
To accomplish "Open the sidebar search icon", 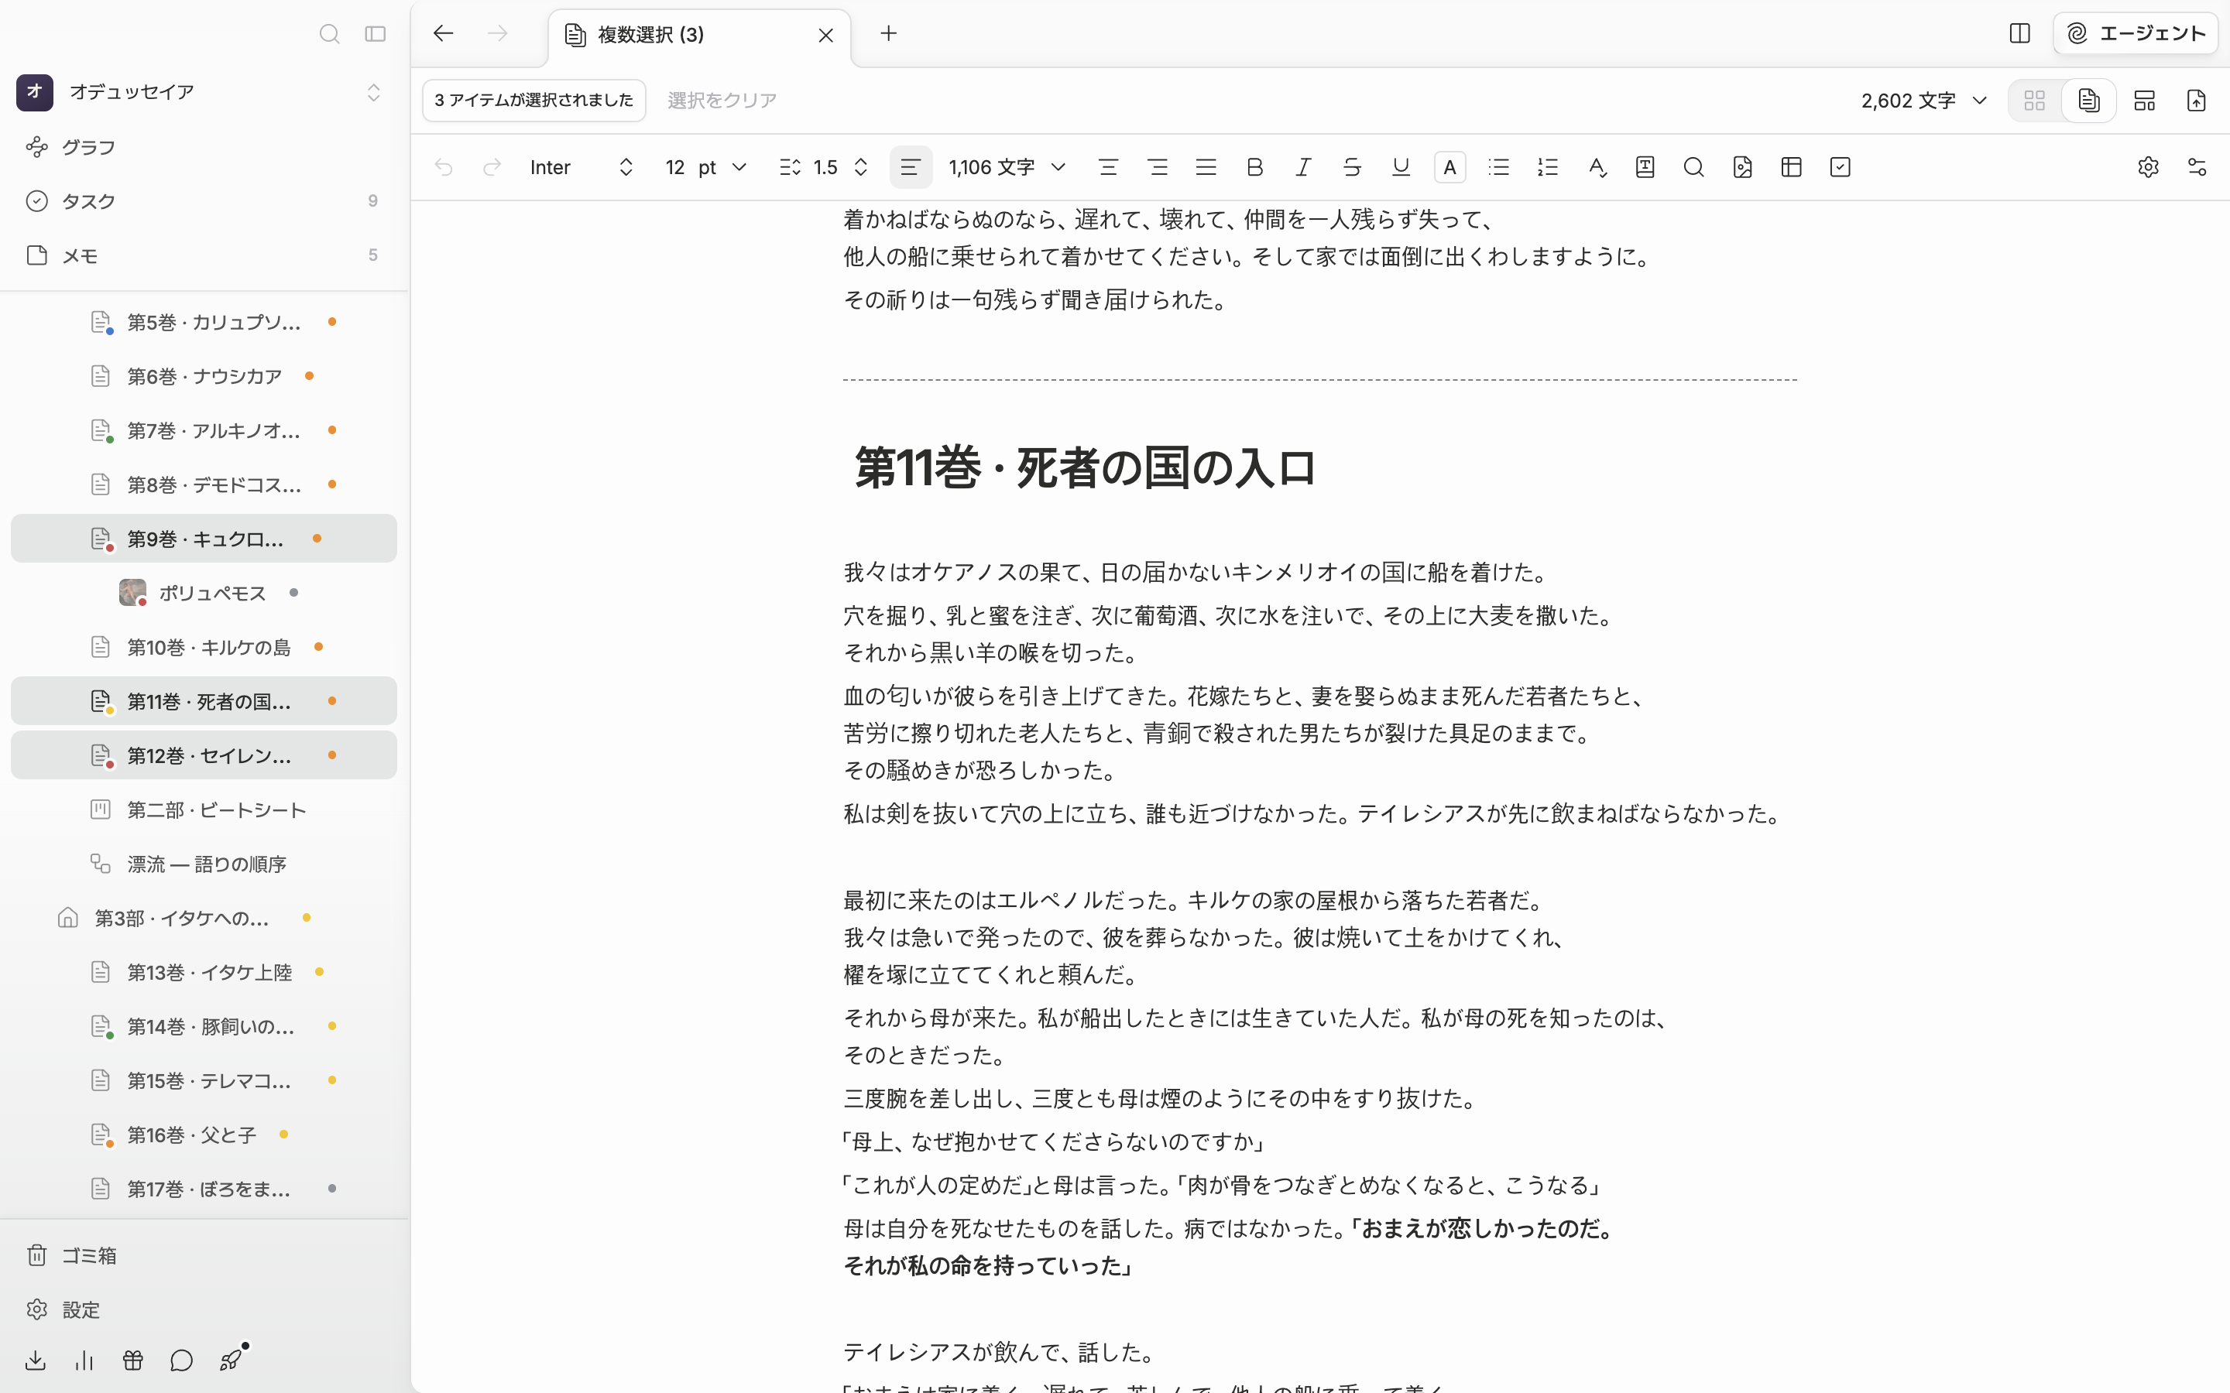I will tap(329, 34).
